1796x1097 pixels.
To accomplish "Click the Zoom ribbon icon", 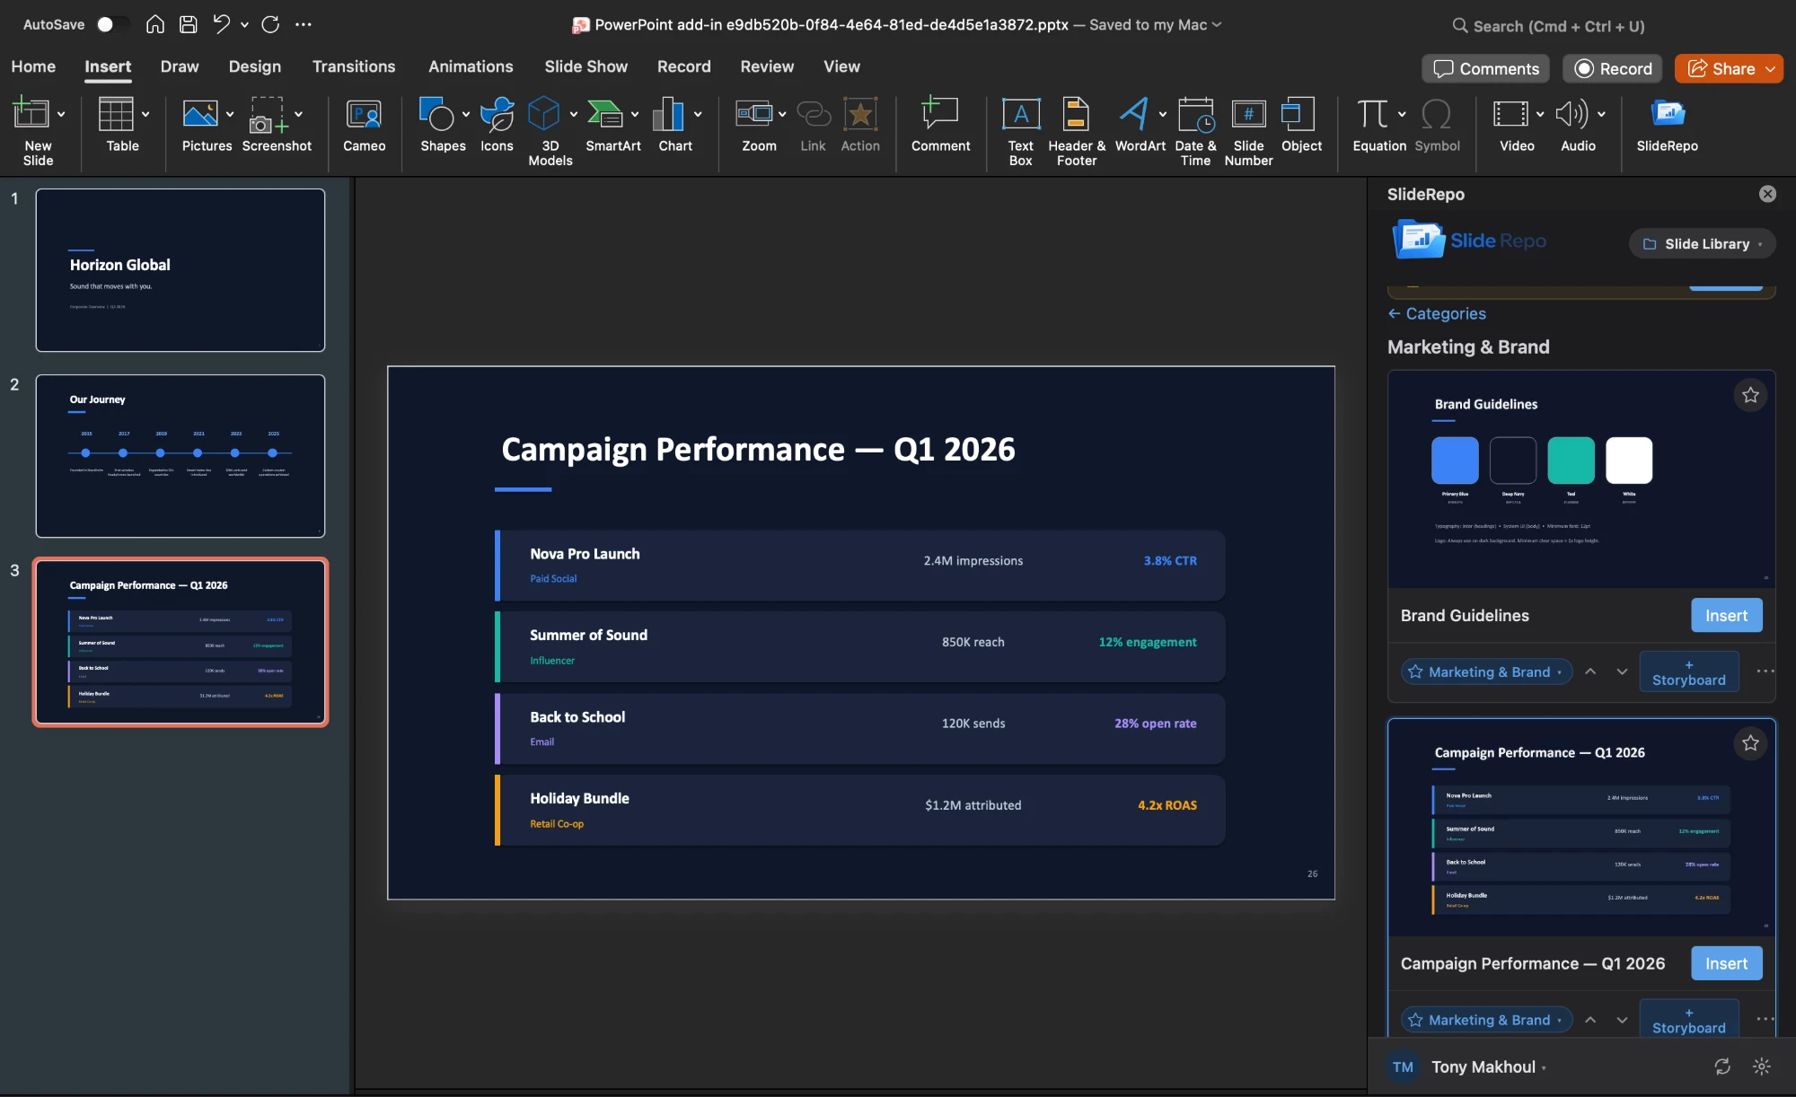I will tap(753, 114).
